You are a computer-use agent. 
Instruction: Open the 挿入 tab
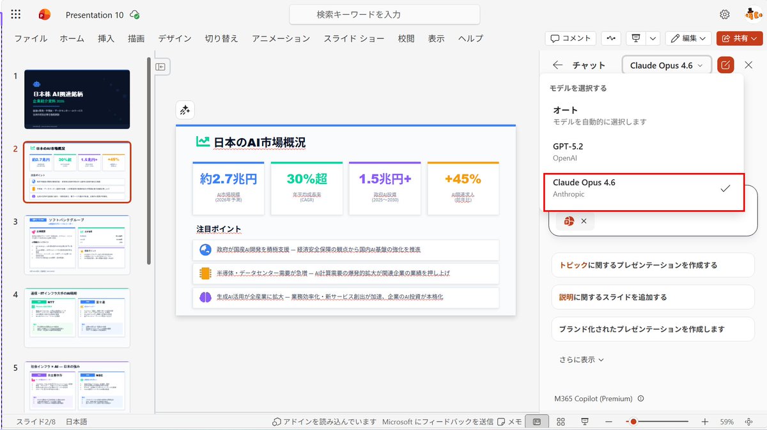(106, 38)
